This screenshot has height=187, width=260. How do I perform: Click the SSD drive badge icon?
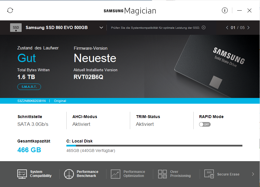click(x=16, y=28)
